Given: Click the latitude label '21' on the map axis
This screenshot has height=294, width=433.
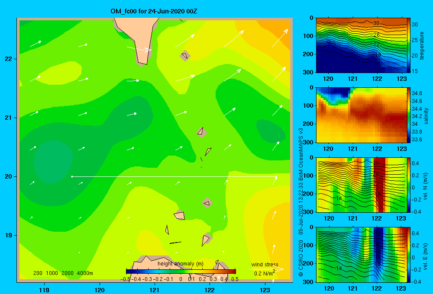Looking at the screenshot, I should click(8, 118).
